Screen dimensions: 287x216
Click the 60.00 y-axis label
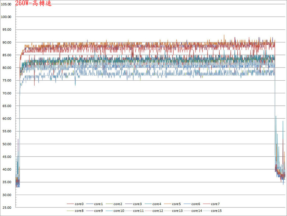7,118
